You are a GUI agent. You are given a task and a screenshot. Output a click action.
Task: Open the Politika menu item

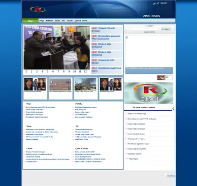49,21
